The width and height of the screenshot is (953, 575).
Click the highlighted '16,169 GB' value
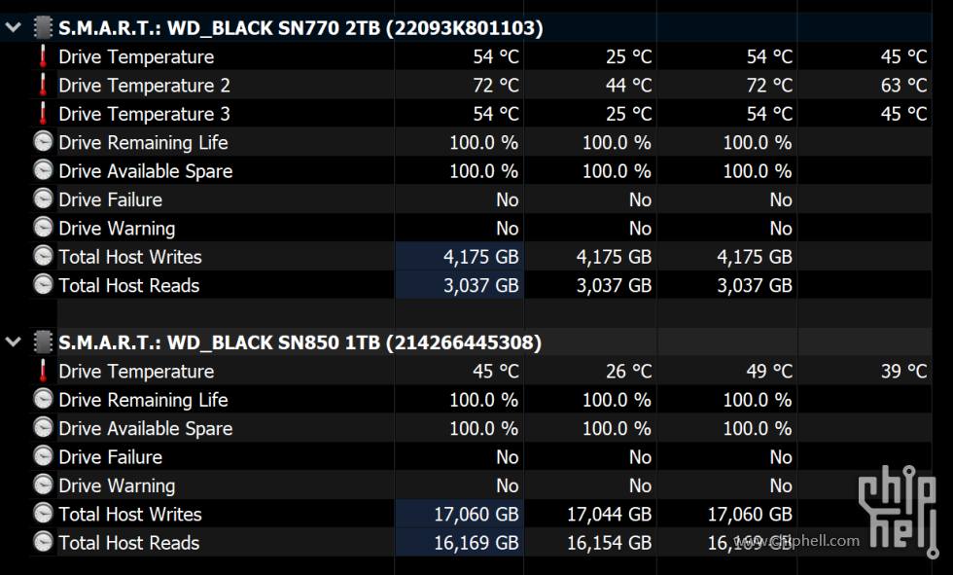(x=476, y=543)
